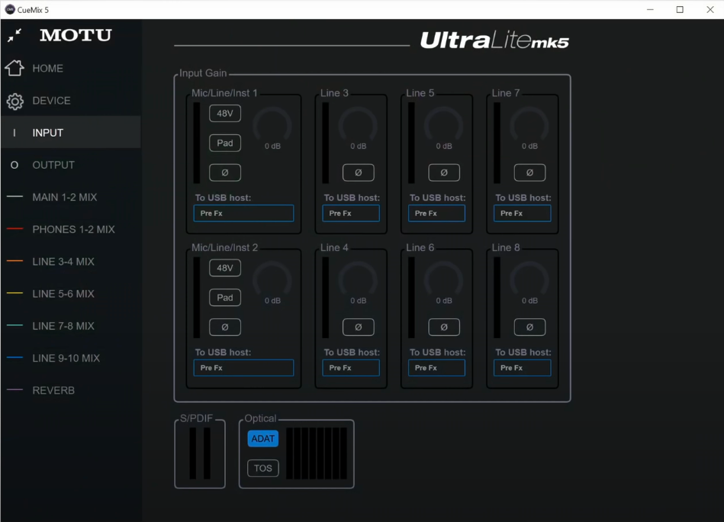
Task: Open To USB host dropdown for Line 4
Action: click(351, 368)
